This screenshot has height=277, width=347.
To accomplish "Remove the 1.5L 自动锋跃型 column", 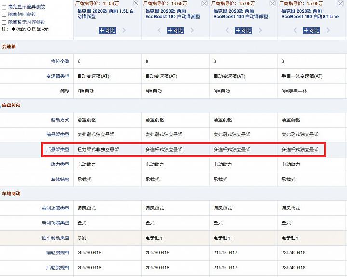I will click(x=136, y=3).
